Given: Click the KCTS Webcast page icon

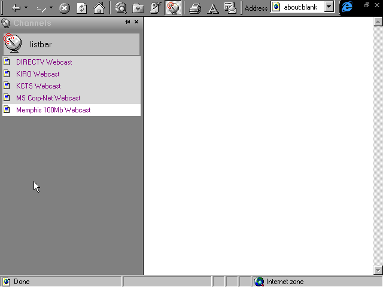Looking at the screenshot, I should 7,86.
